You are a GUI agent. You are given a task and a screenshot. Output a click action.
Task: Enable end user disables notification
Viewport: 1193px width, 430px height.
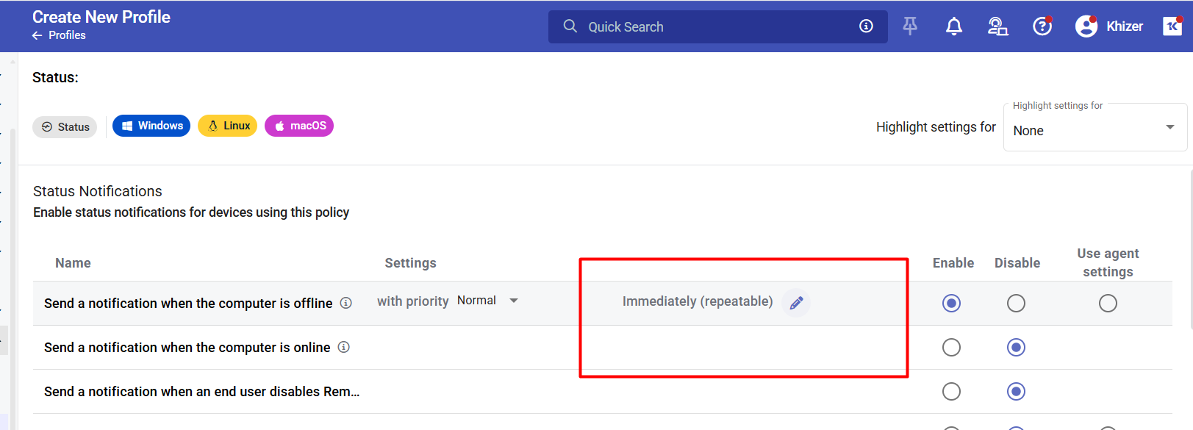(x=951, y=391)
